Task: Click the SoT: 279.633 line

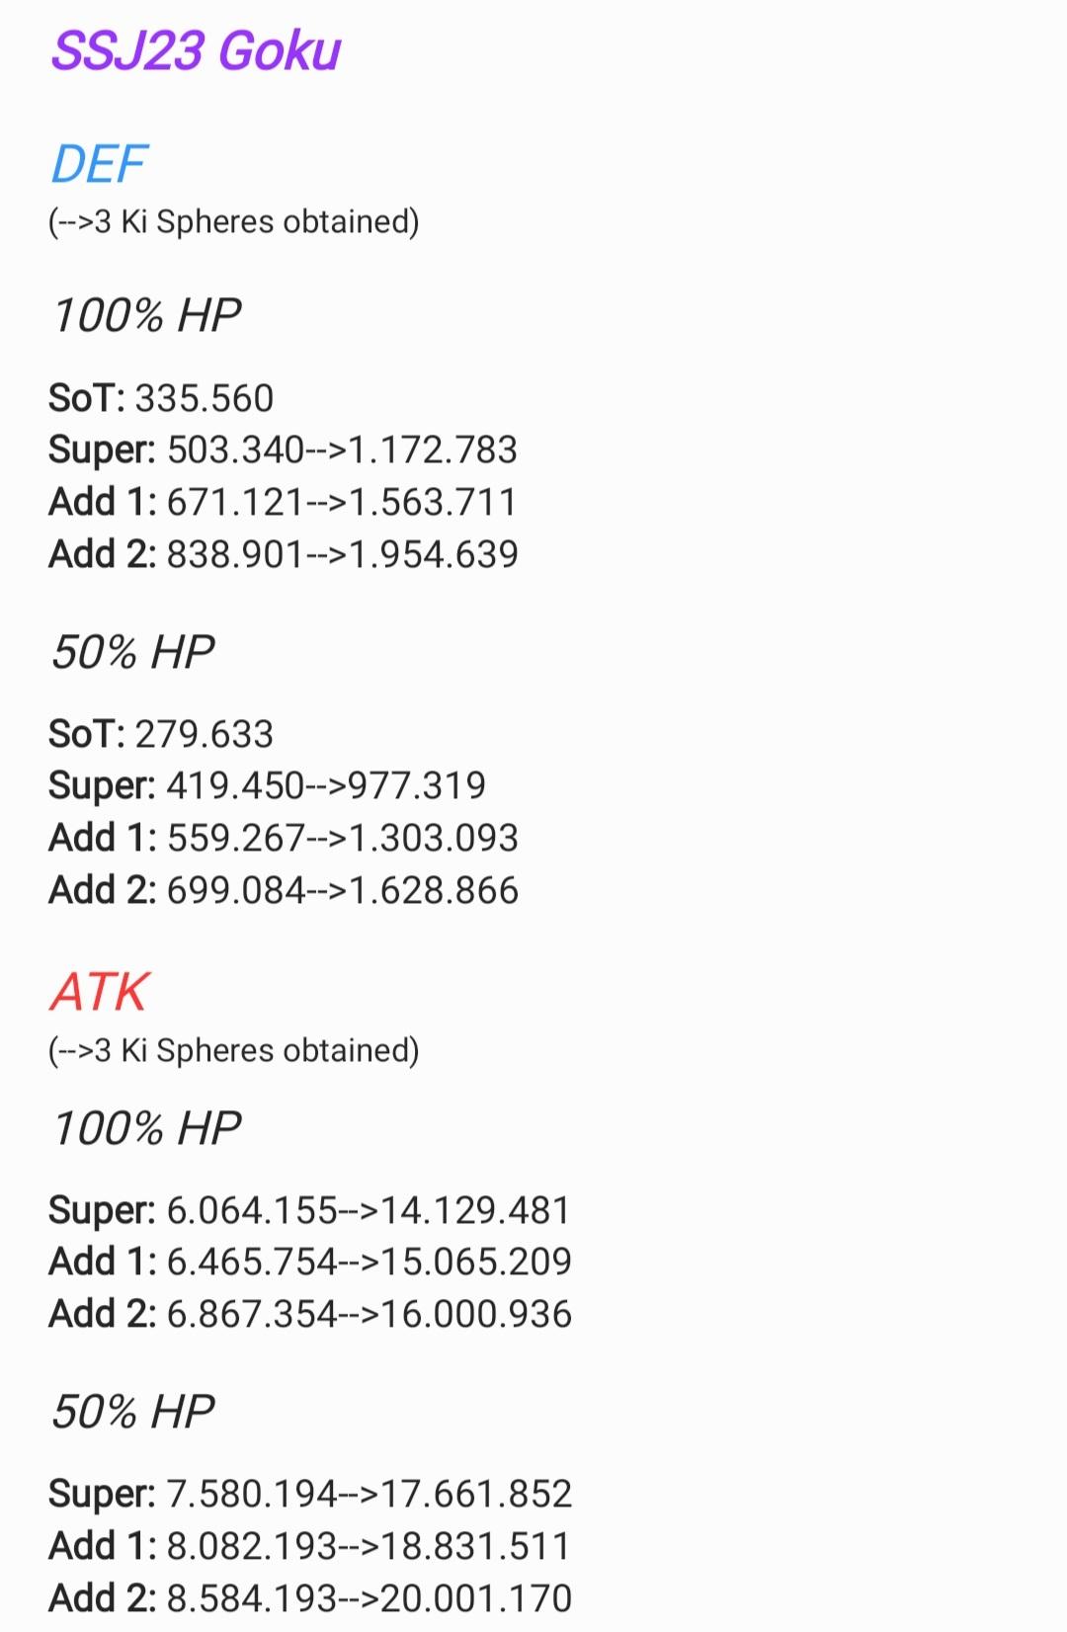Action: coord(161,734)
